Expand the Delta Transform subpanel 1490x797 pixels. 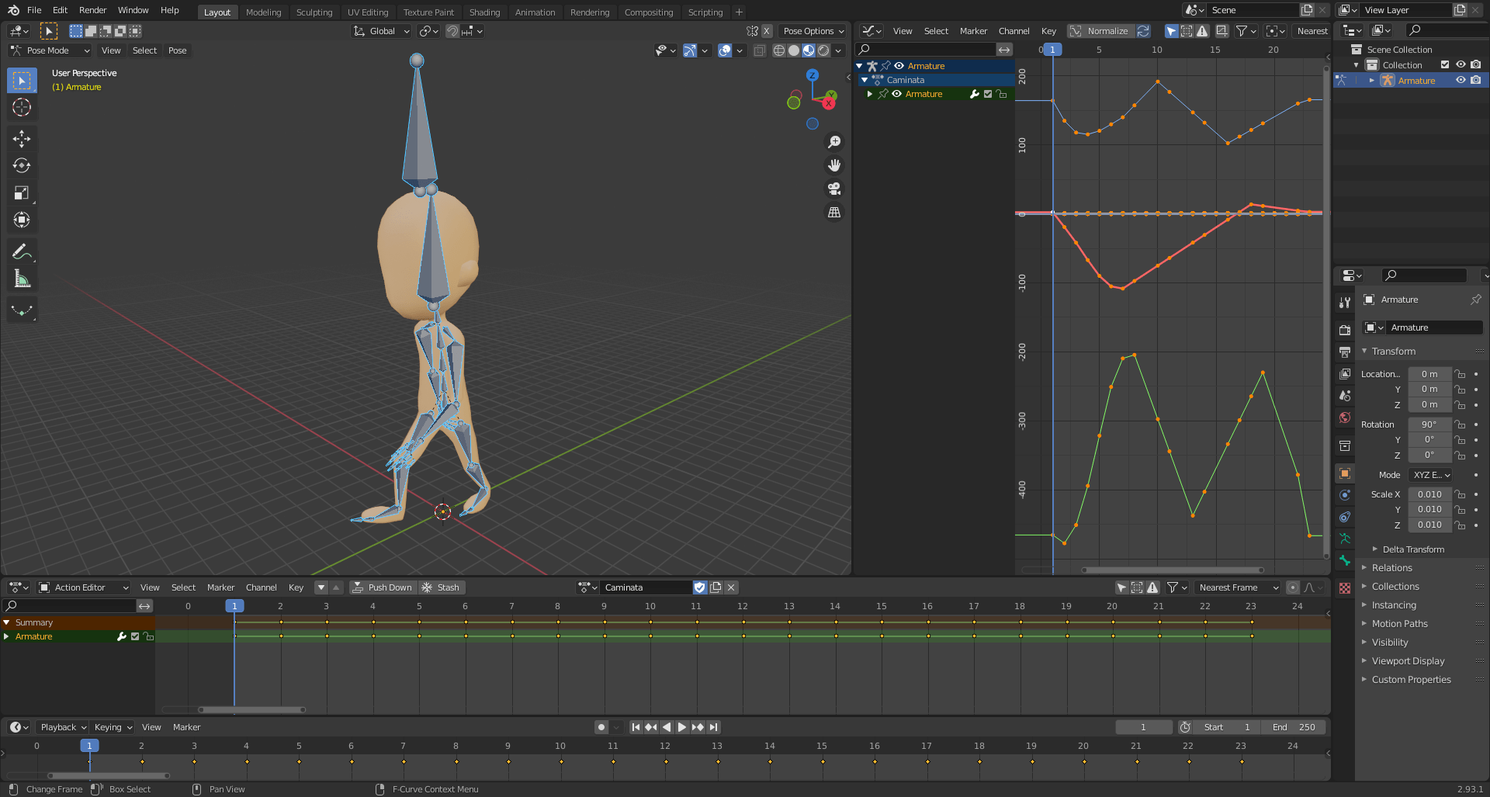click(1413, 549)
